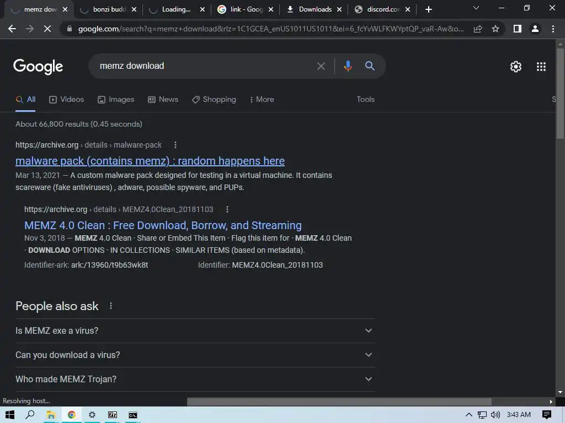Clear the search box text with X
565x423 pixels.
pos(321,66)
